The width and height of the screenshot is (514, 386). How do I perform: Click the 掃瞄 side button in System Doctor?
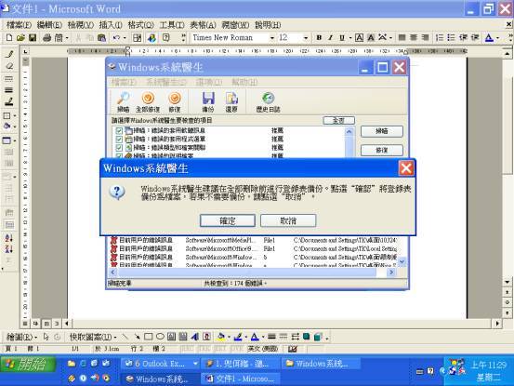pos(382,131)
